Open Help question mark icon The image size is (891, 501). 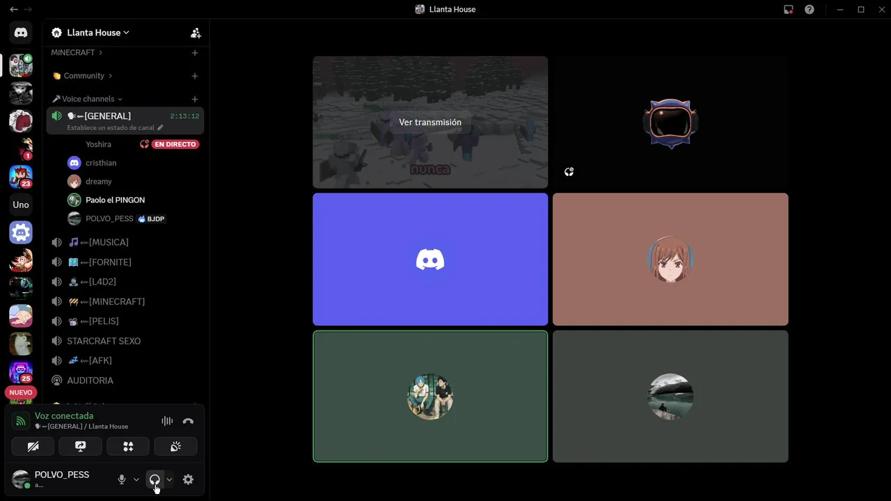click(809, 10)
